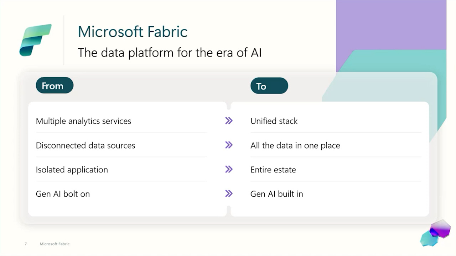Select the From pill label

(x=55, y=86)
